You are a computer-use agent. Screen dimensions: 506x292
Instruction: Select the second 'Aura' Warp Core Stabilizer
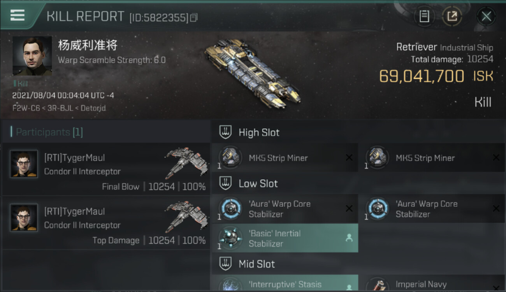(x=432, y=209)
